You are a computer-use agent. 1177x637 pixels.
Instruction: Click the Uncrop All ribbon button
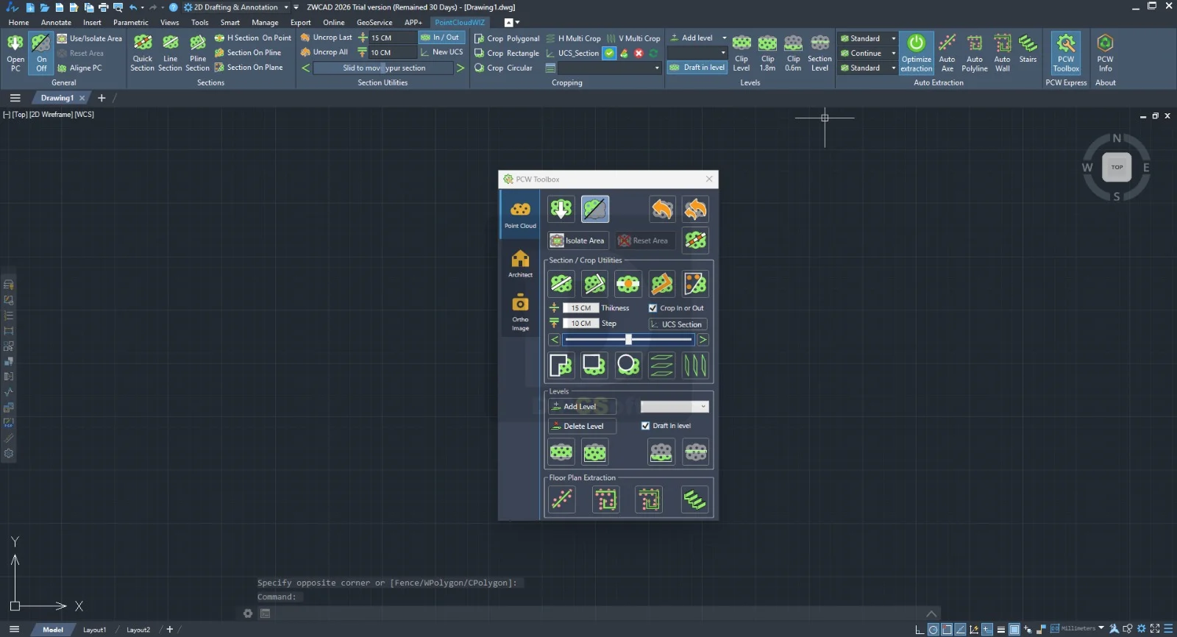[324, 52]
